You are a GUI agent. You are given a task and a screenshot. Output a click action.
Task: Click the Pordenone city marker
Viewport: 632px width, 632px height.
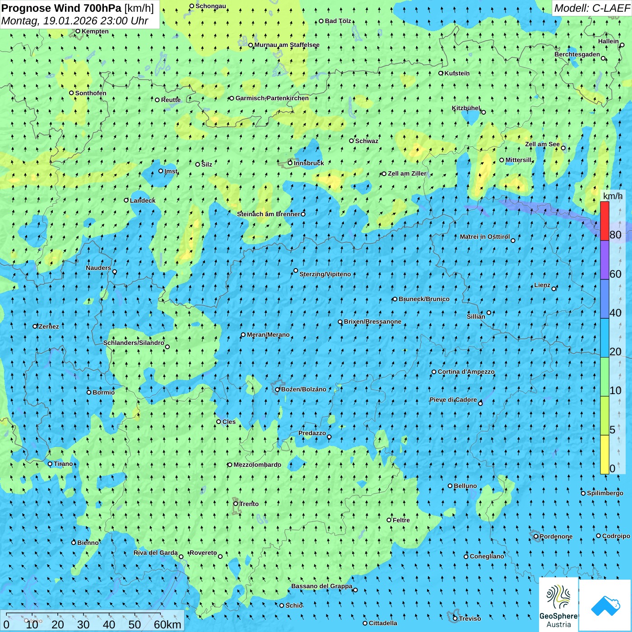point(536,537)
